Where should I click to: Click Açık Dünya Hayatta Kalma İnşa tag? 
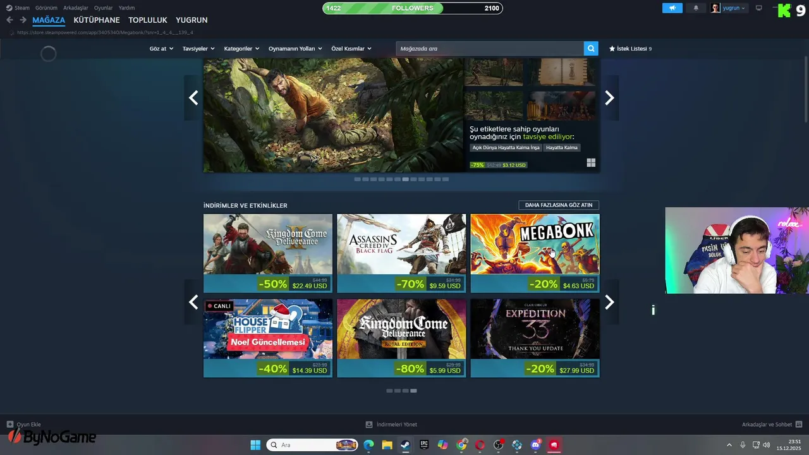point(506,147)
